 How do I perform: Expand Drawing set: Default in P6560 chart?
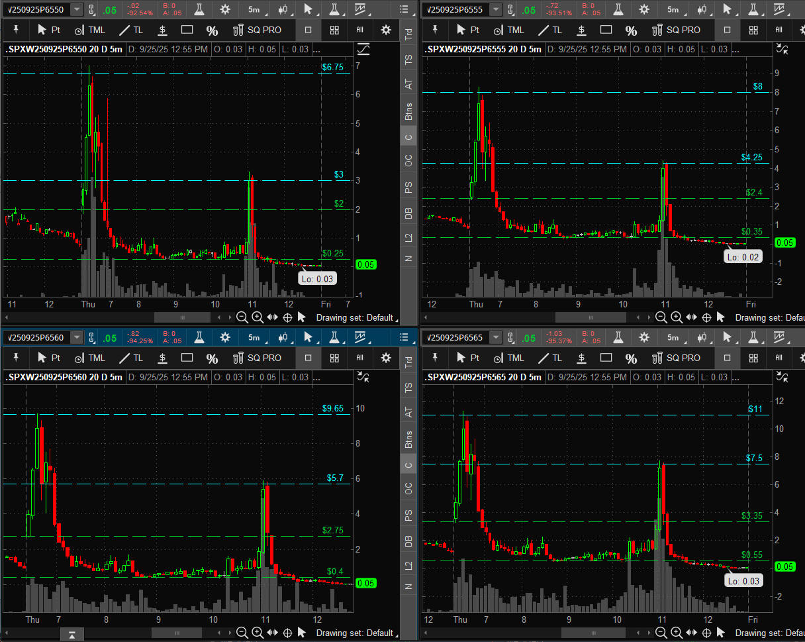click(354, 633)
